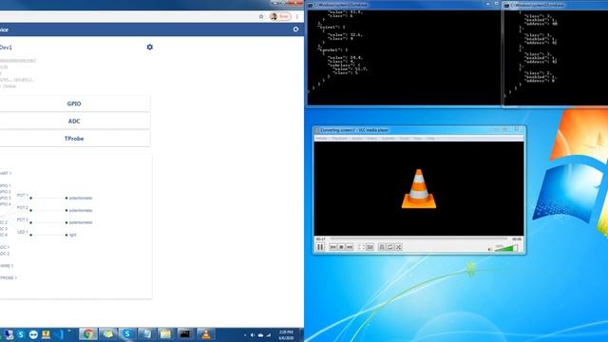The width and height of the screenshot is (608, 342).
Task: Open the VLC Tools menu
Action: tap(405, 139)
